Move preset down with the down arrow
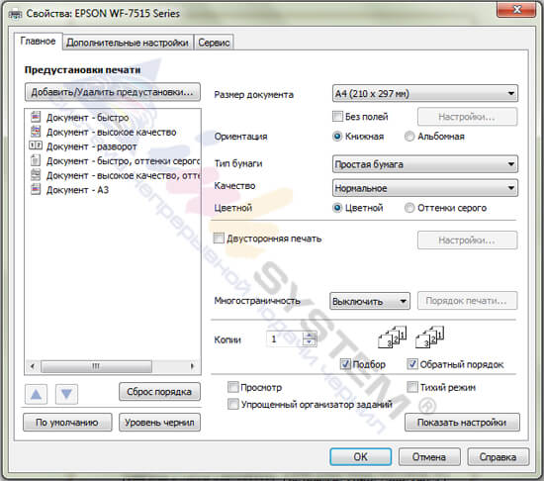 tap(66, 395)
